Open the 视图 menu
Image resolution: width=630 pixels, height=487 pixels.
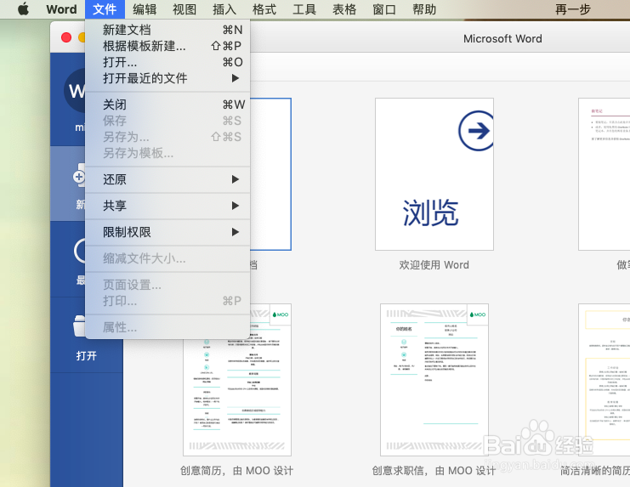(x=184, y=9)
